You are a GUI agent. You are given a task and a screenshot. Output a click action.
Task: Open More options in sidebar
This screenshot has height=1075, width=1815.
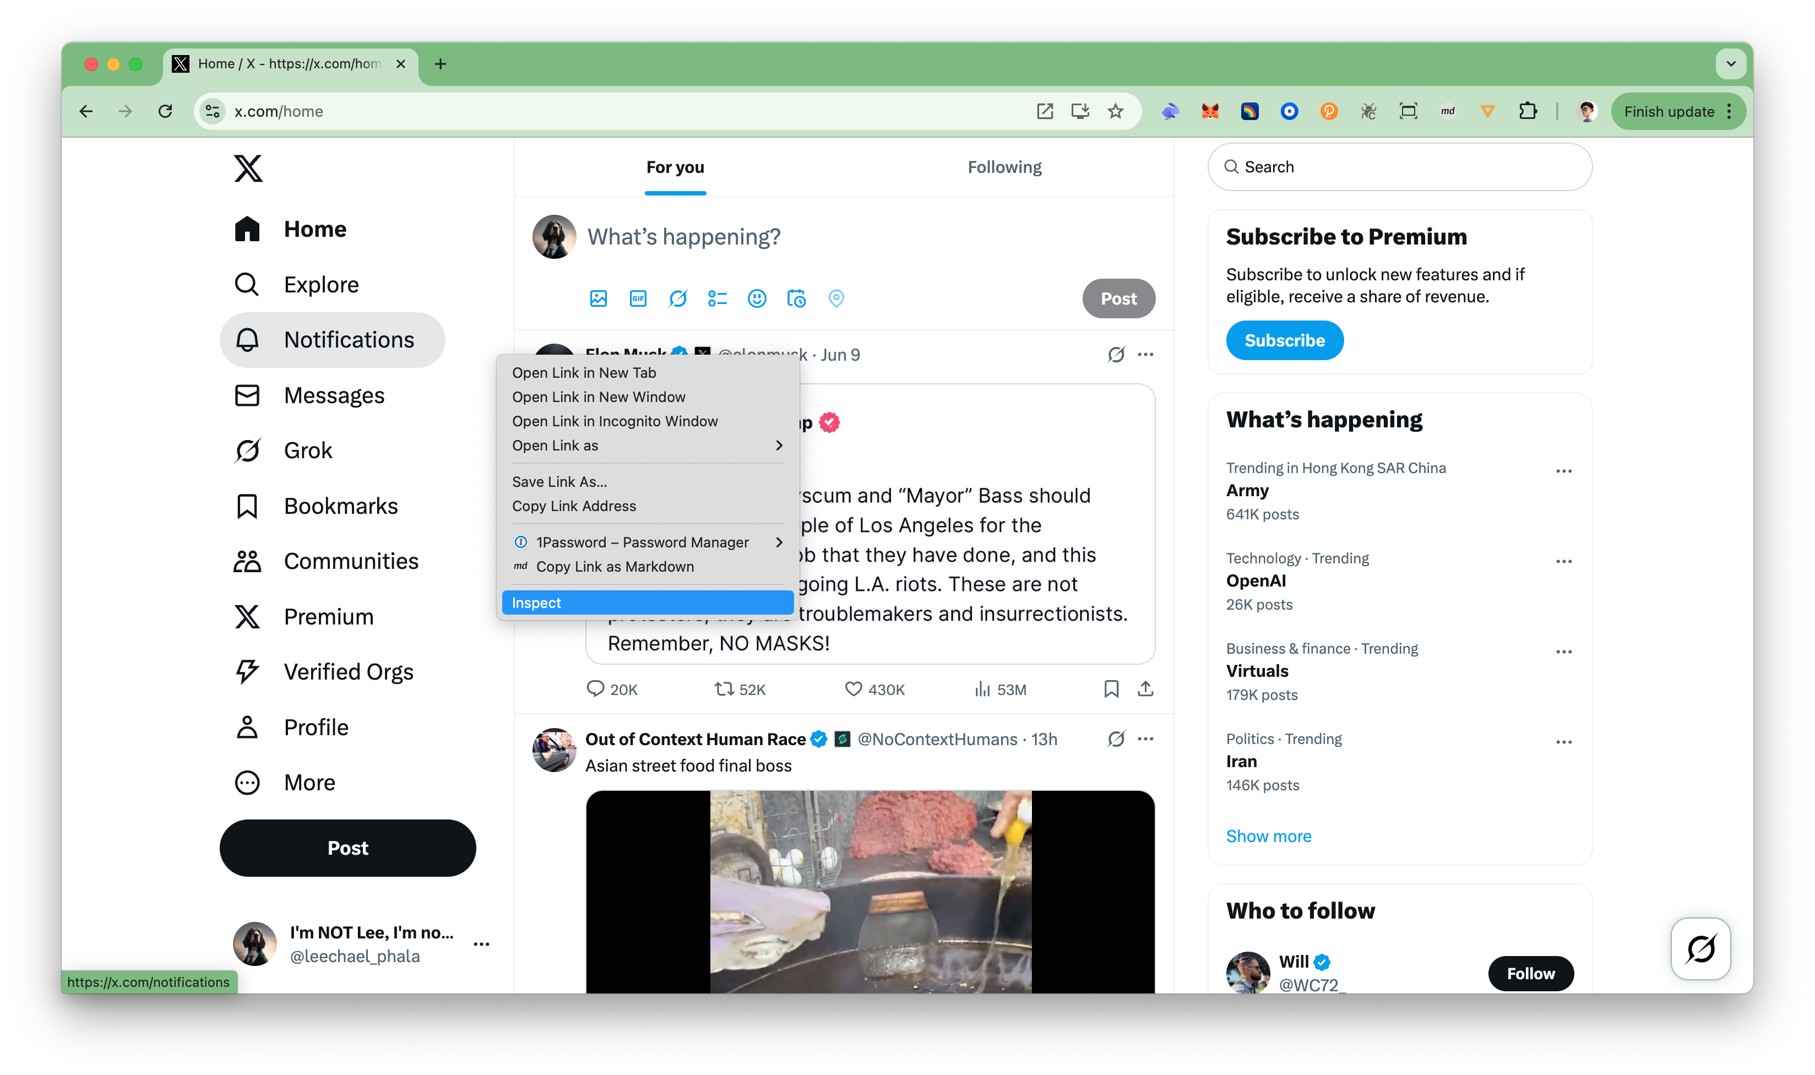(x=285, y=783)
